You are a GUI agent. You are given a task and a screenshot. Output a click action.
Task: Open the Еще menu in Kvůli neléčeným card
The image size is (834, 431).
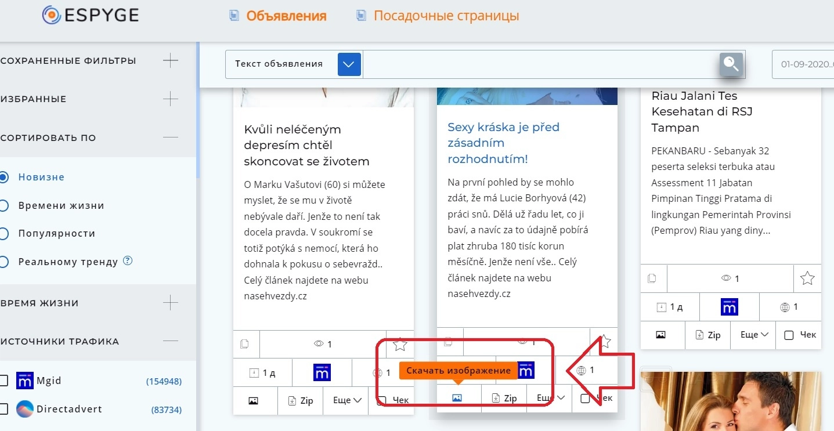347,400
